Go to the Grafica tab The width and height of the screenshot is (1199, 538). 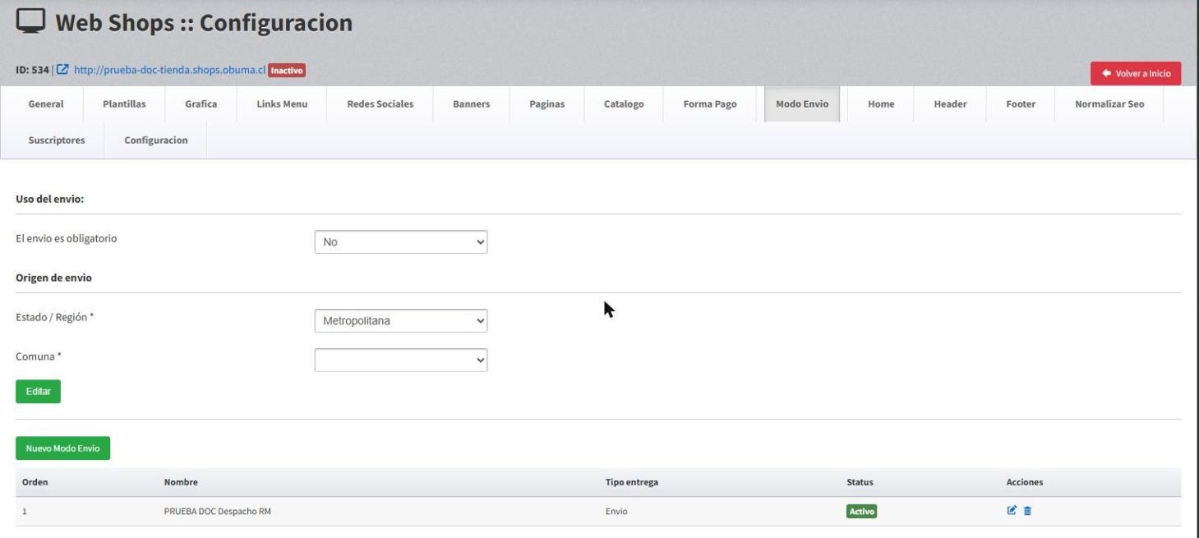201,104
